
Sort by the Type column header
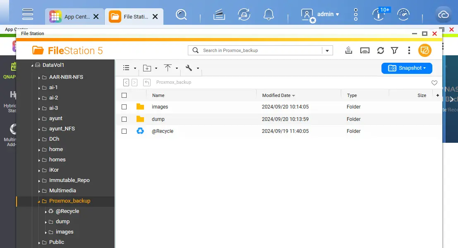tap(352, 95)
